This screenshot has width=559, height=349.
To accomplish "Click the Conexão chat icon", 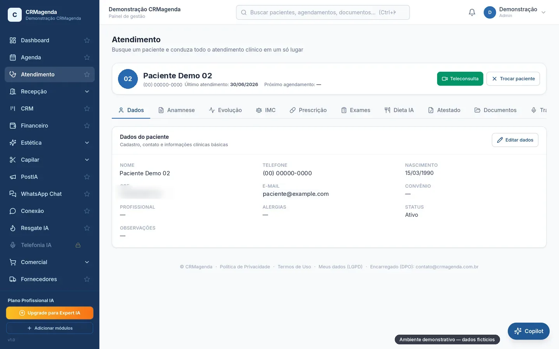I will pos(13,211).
